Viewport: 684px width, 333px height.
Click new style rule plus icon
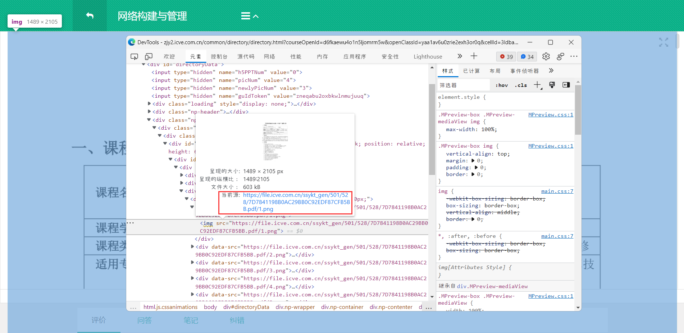538,85
